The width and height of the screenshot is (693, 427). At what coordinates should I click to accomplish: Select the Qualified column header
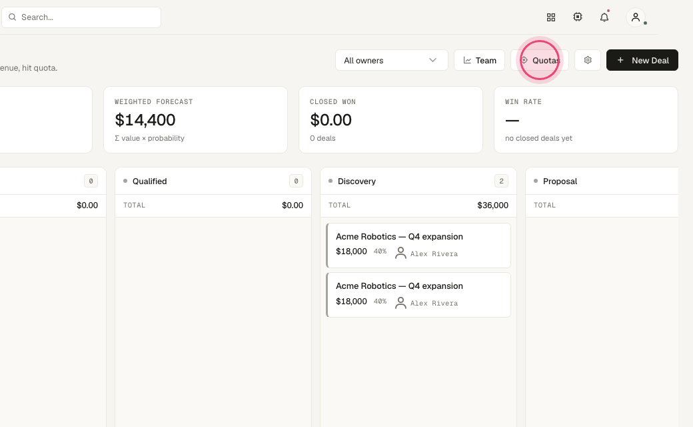213,181
